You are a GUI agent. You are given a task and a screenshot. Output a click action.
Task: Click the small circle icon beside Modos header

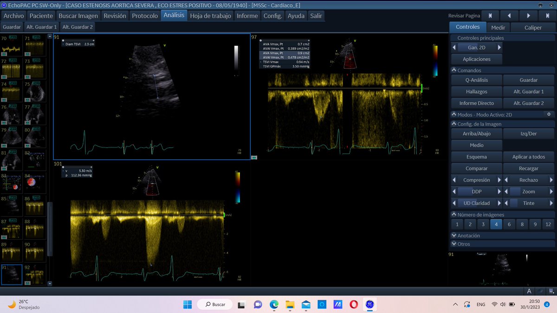549,114
